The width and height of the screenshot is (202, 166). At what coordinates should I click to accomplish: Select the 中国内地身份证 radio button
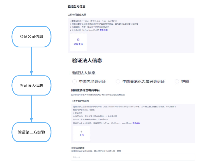point(74,81)
